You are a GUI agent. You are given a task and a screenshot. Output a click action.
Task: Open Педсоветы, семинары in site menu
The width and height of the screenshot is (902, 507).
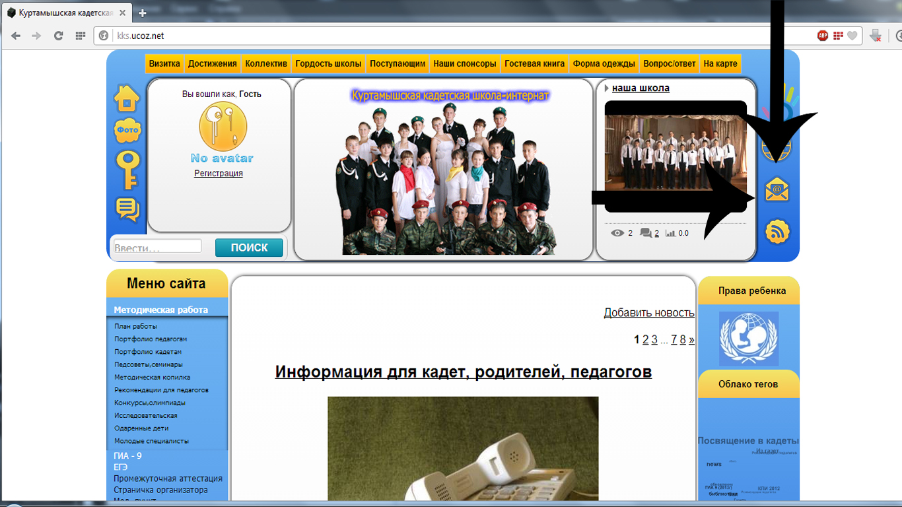[x=149, y=364]
